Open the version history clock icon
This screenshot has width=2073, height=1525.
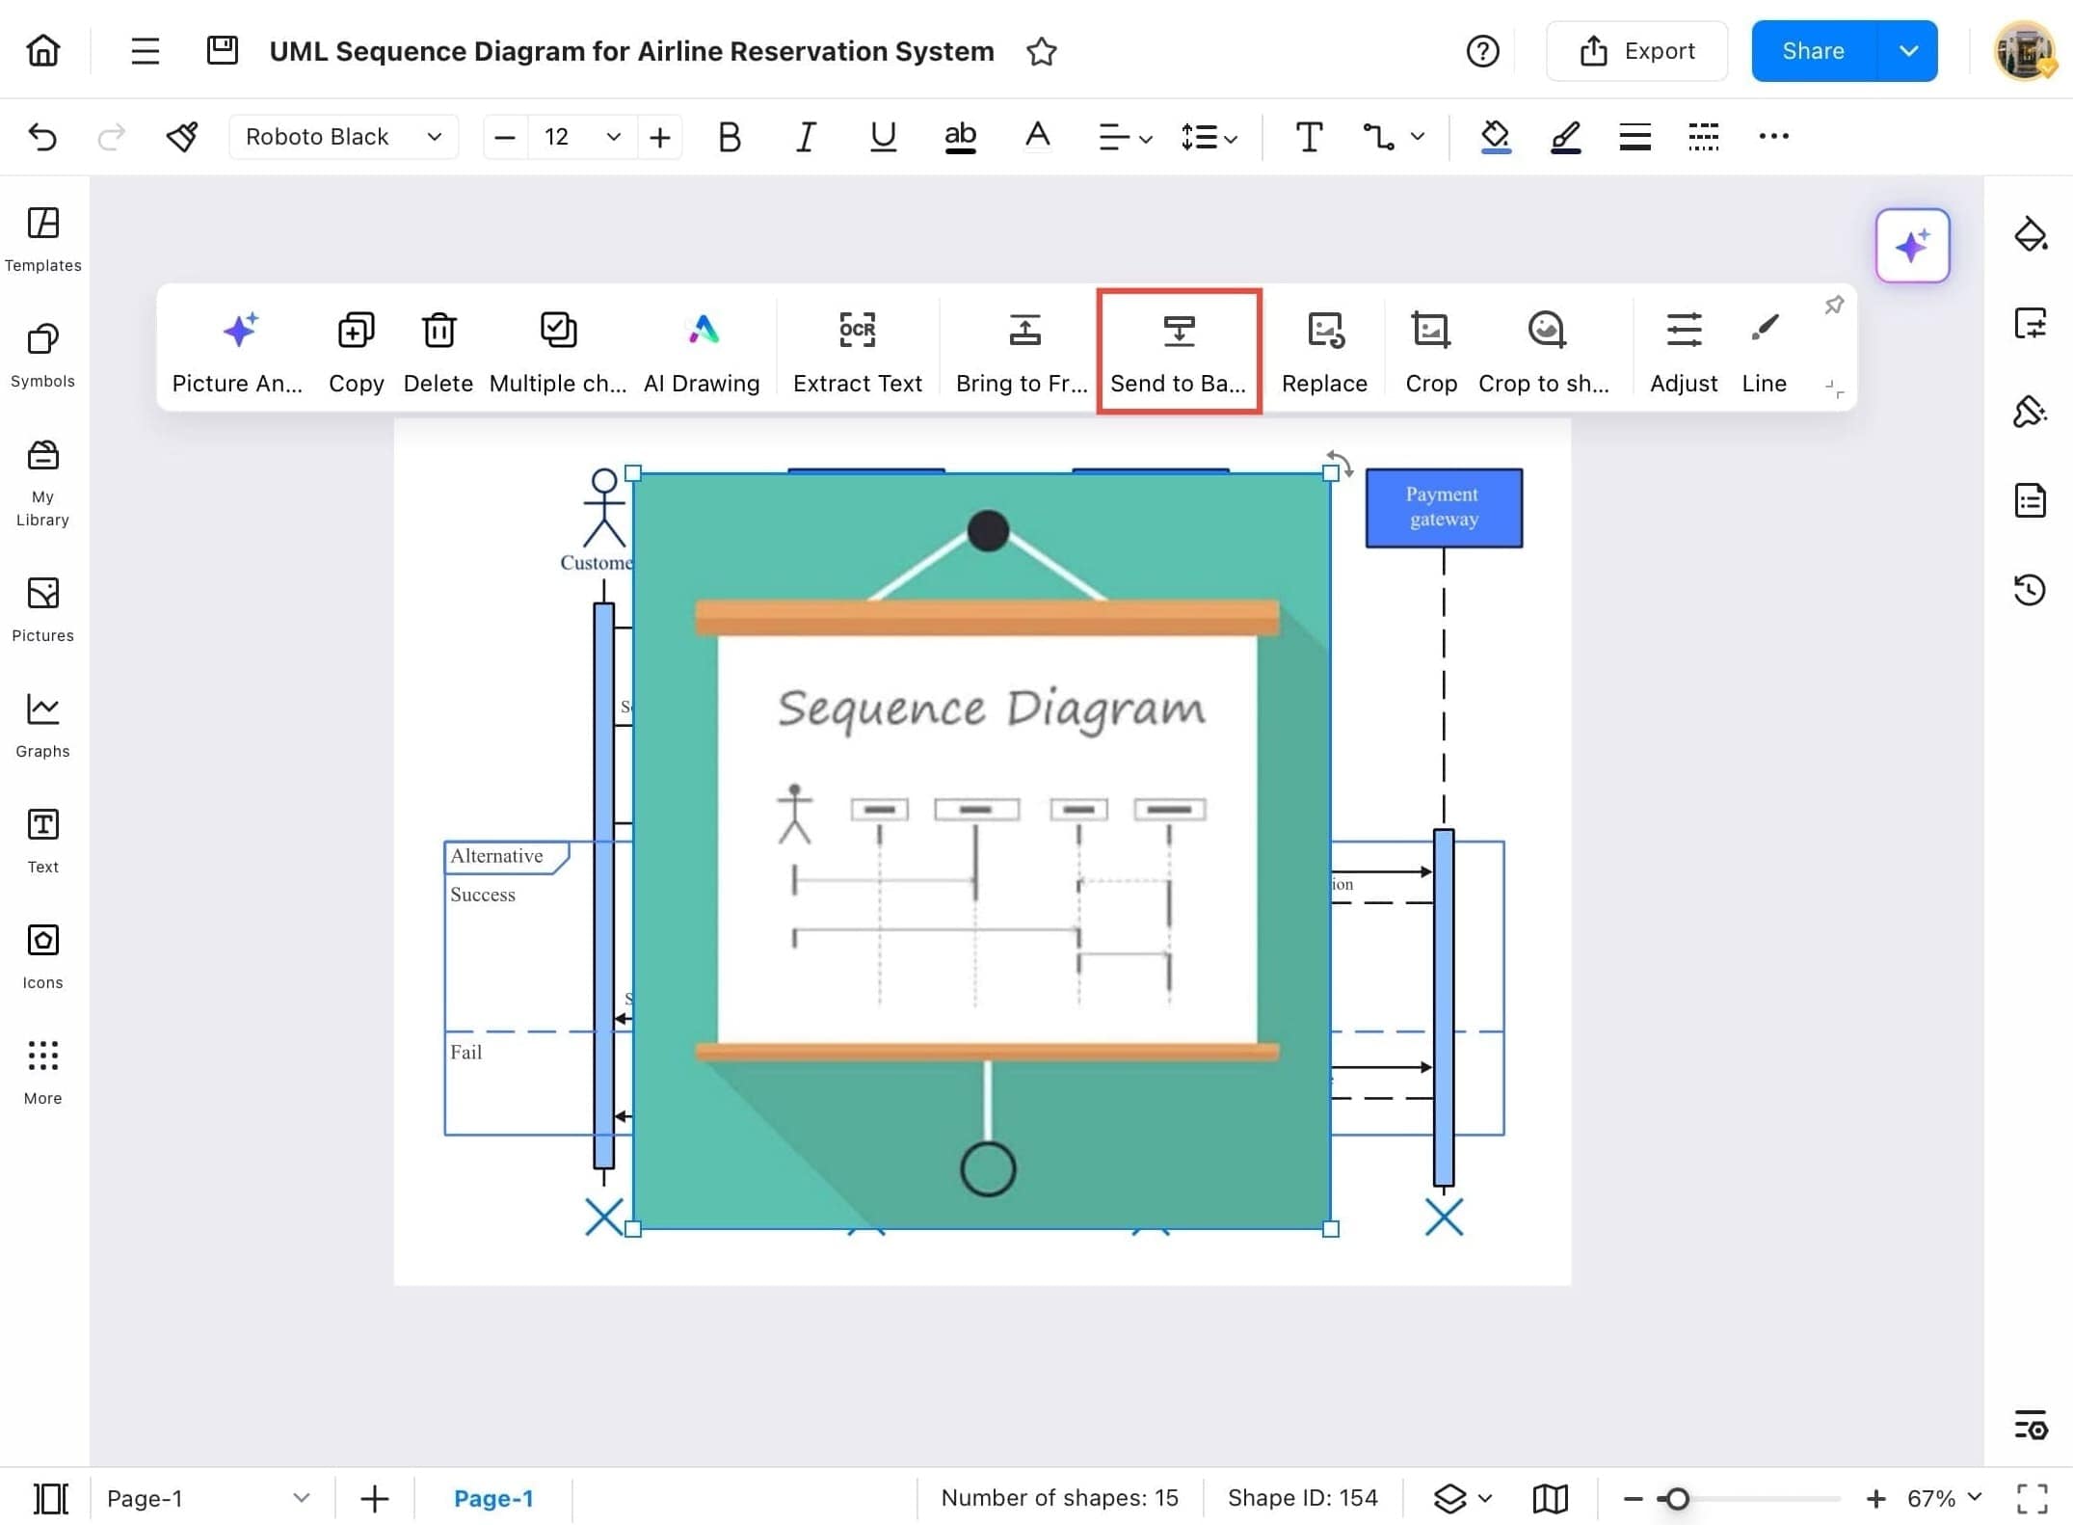(x=2030, y=589)
